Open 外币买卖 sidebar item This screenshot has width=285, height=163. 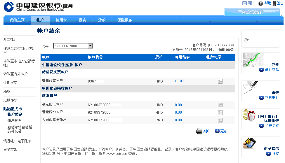pos(10,83)
